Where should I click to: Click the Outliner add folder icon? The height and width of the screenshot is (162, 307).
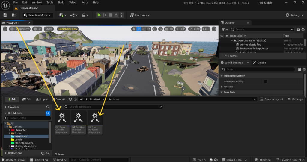pyautogui.click(x=298, y=29)
